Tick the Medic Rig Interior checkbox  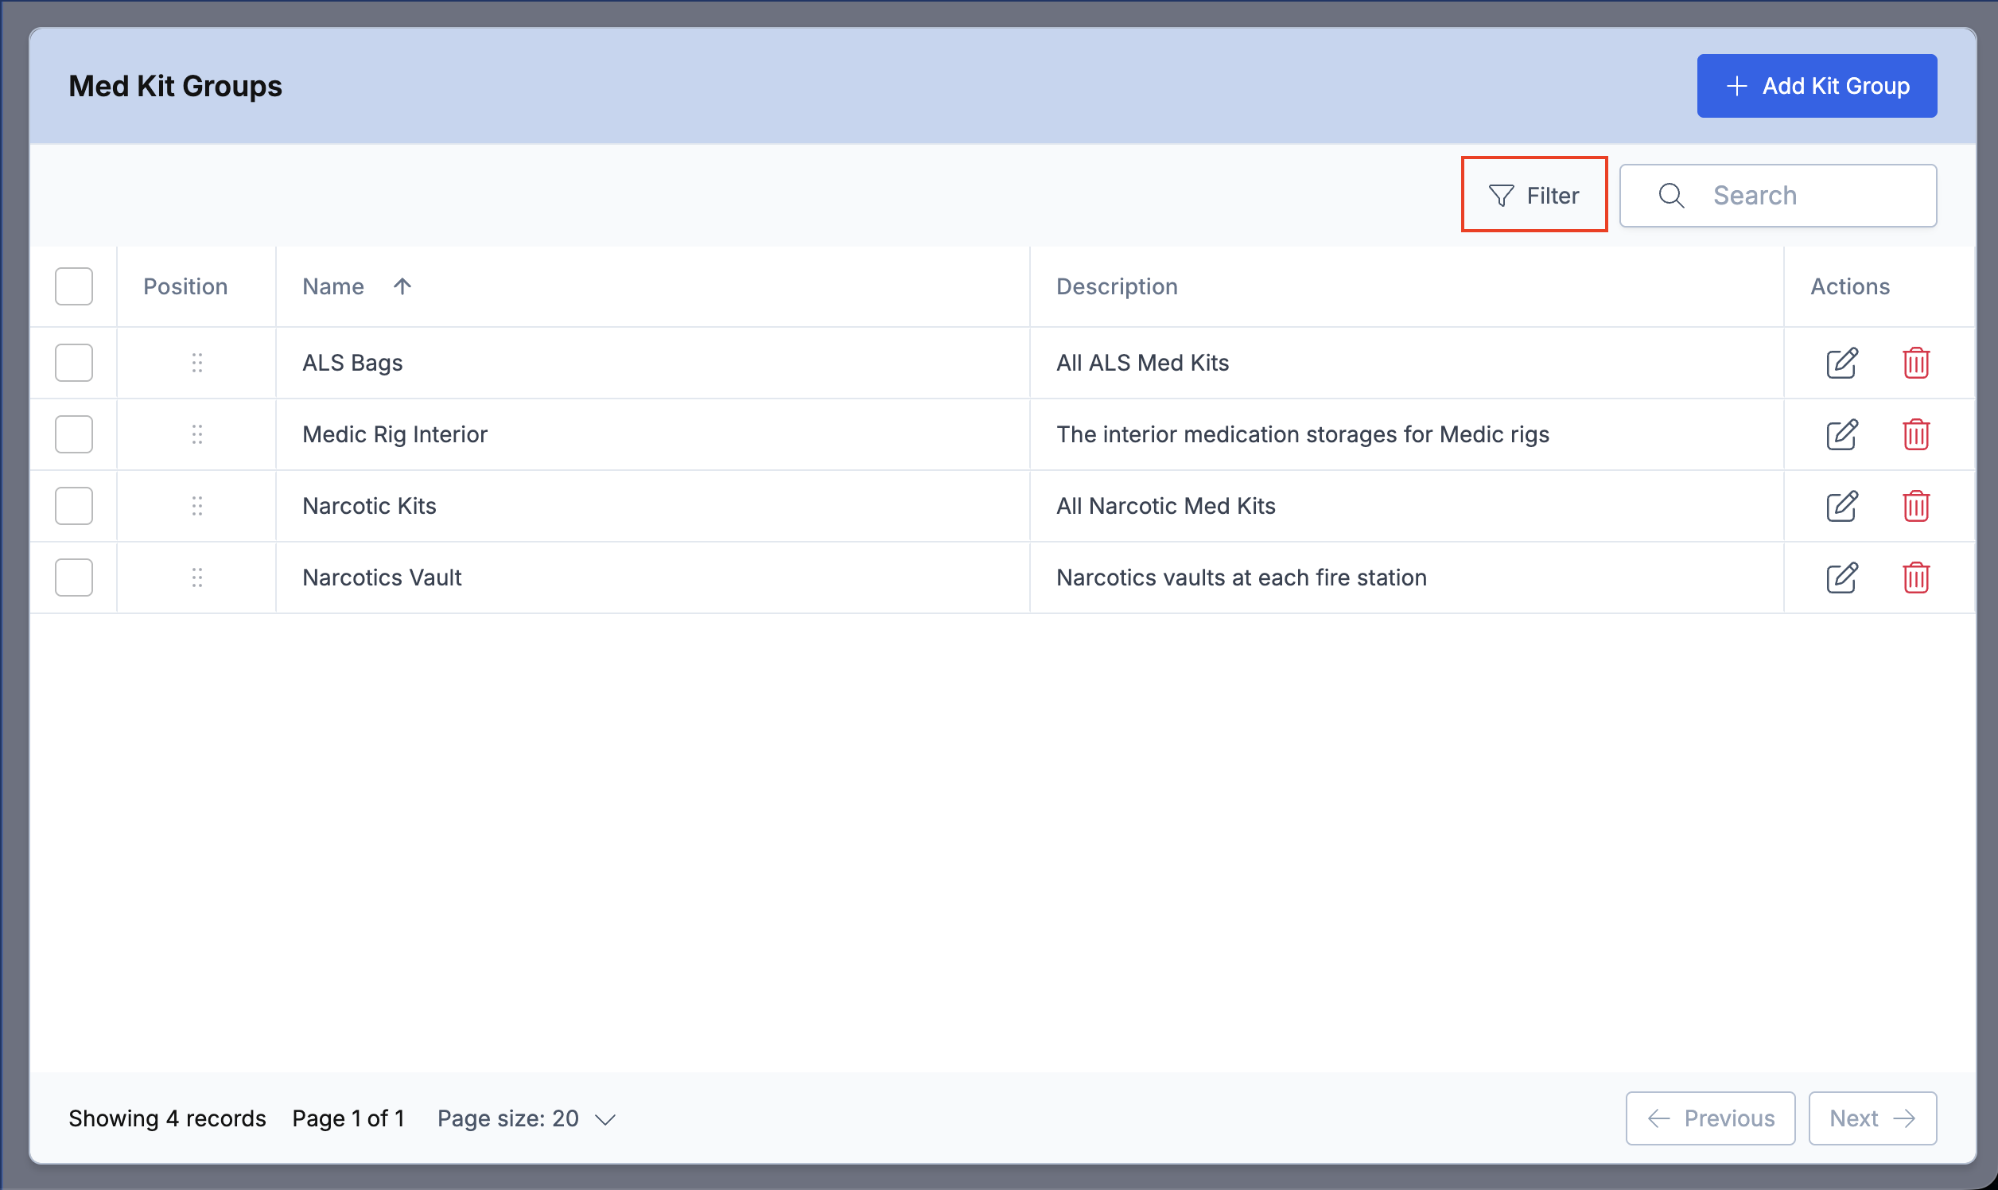tap(74, 434)
